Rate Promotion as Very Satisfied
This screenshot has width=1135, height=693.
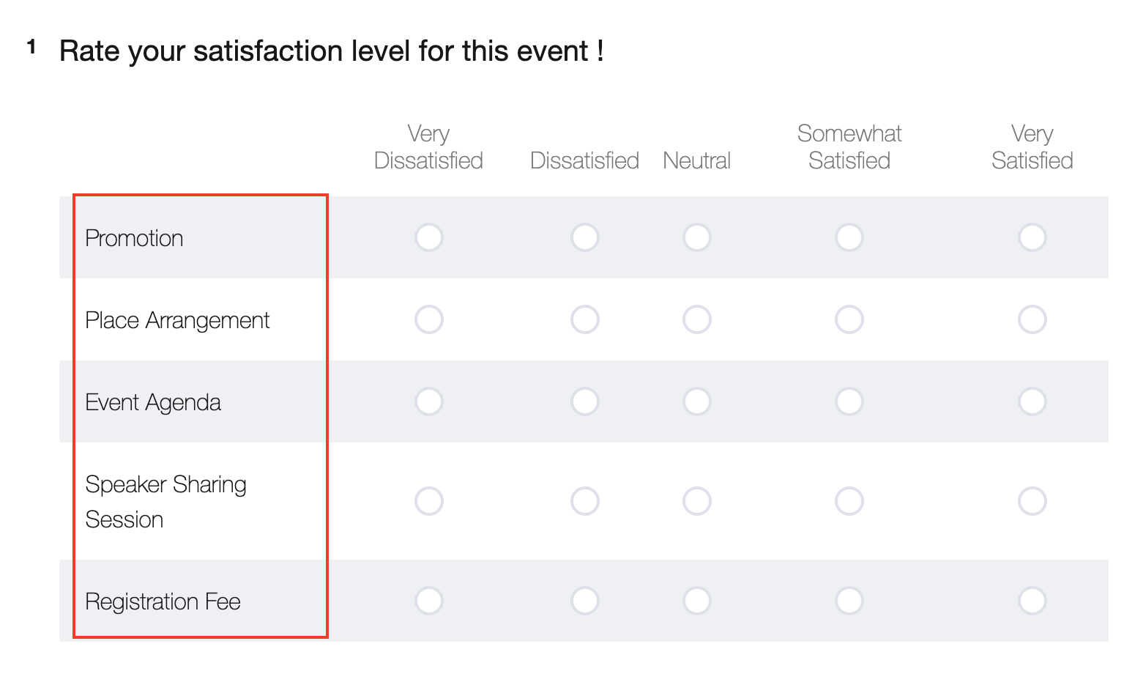1032,237
